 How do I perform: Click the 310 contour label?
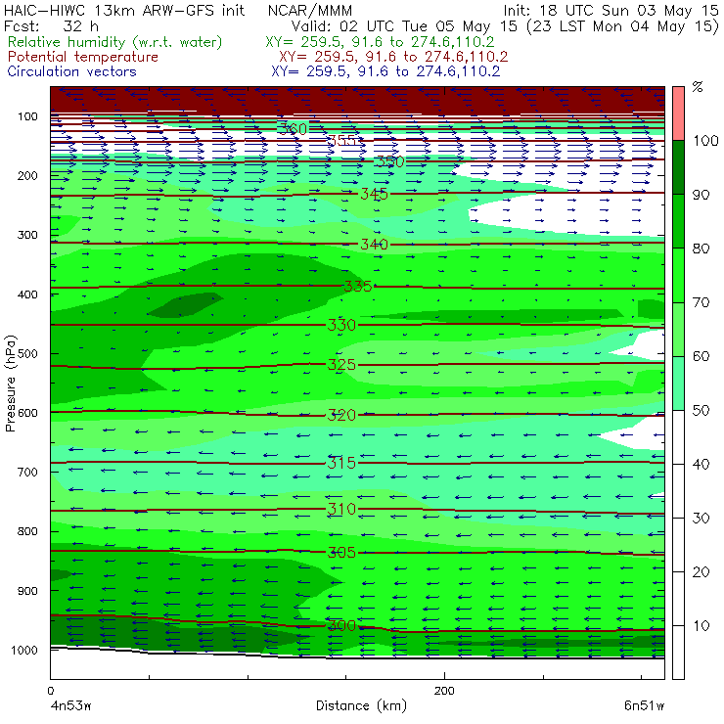[x=341, y=509]
